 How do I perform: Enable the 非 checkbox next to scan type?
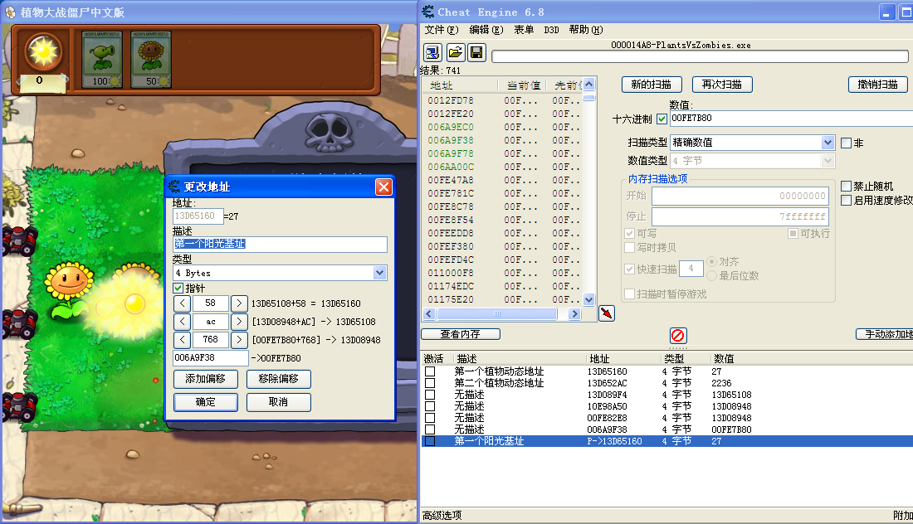click(846, 143)
